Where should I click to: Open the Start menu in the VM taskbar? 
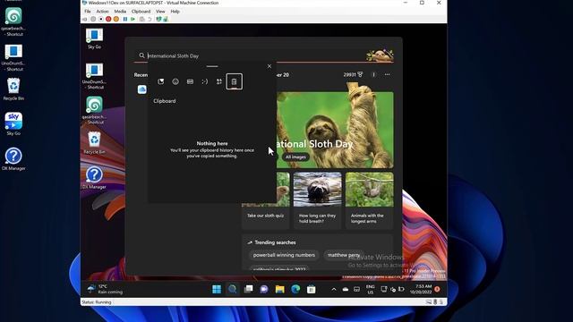click(x=217, y=289)
